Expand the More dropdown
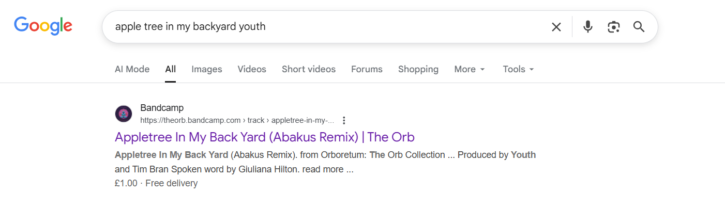Image resolution: width=725 pixels, height=208 pixels. pos(469,69)
